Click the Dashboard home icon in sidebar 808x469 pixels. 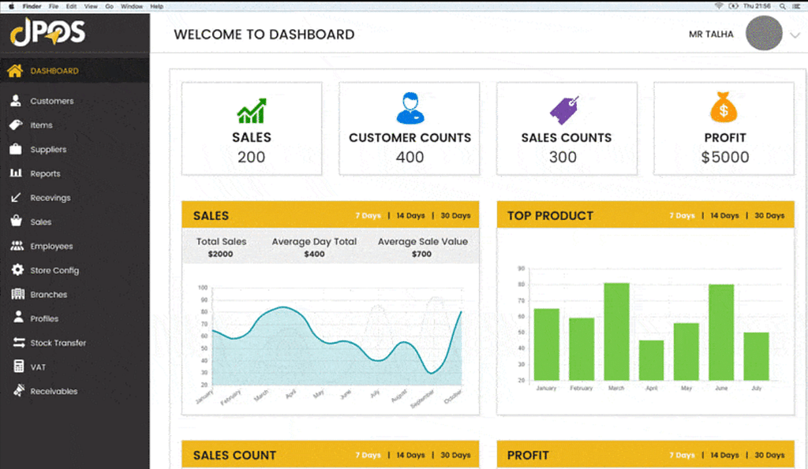coord(14,71)
